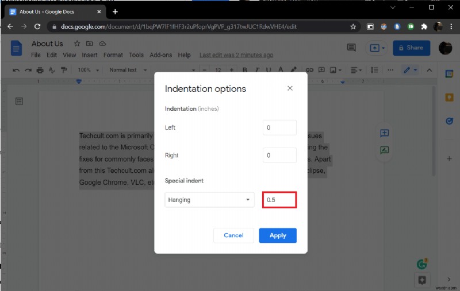Open the Add-ons menu
The width and height of the screenshot is (460, 291).
pyautogui.click(x=161, y=55)
